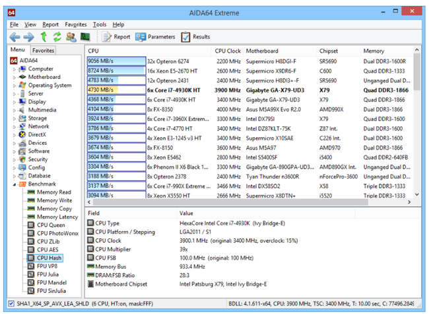The image size is (429, 314).
Task: Click the green Refresh icon
Action: pos(57,37)
